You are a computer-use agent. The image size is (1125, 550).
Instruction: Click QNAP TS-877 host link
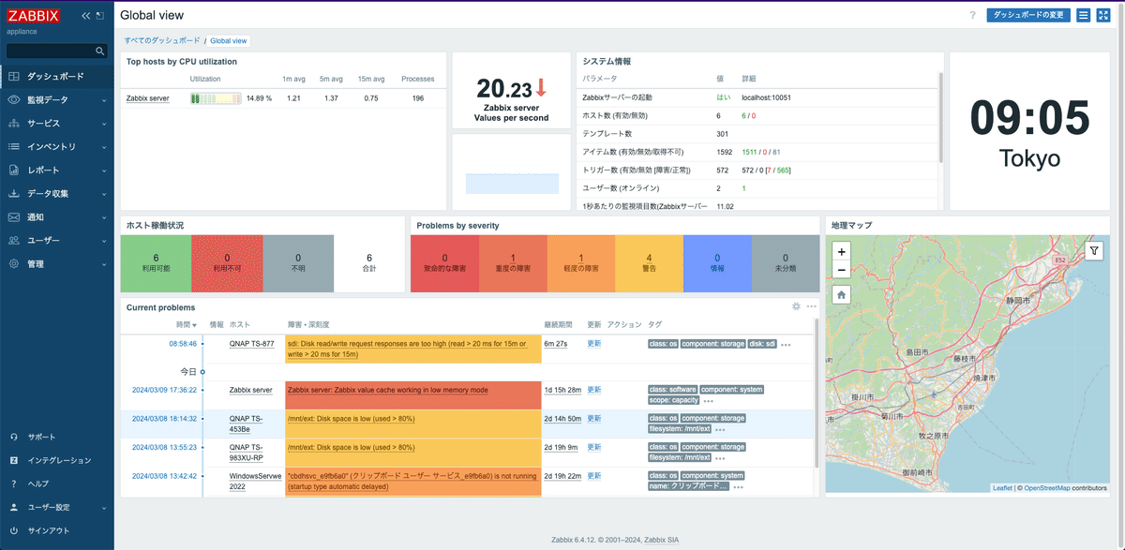[252, 344]
